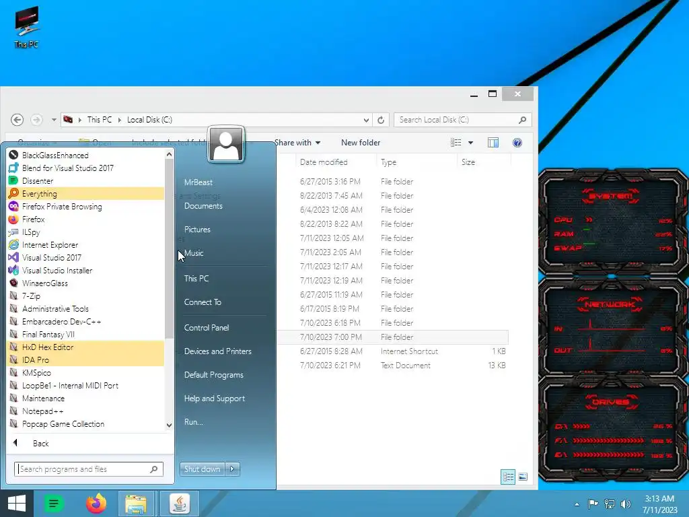The image size is (689, 517).
Task: Click This PC in the address breadcrumb
Action: tap(100, 120)
